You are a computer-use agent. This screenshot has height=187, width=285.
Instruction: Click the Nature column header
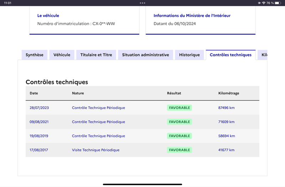coord(78,93)
